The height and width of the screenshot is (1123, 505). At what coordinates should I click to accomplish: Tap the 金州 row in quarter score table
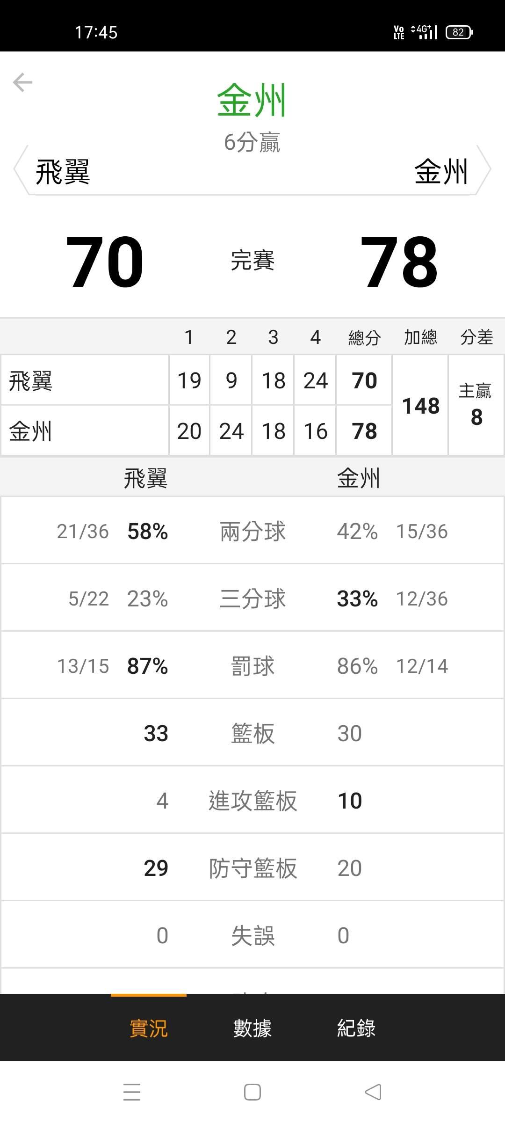(x=196, y=430)
